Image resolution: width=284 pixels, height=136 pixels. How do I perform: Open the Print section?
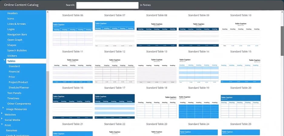coord(8,125)
